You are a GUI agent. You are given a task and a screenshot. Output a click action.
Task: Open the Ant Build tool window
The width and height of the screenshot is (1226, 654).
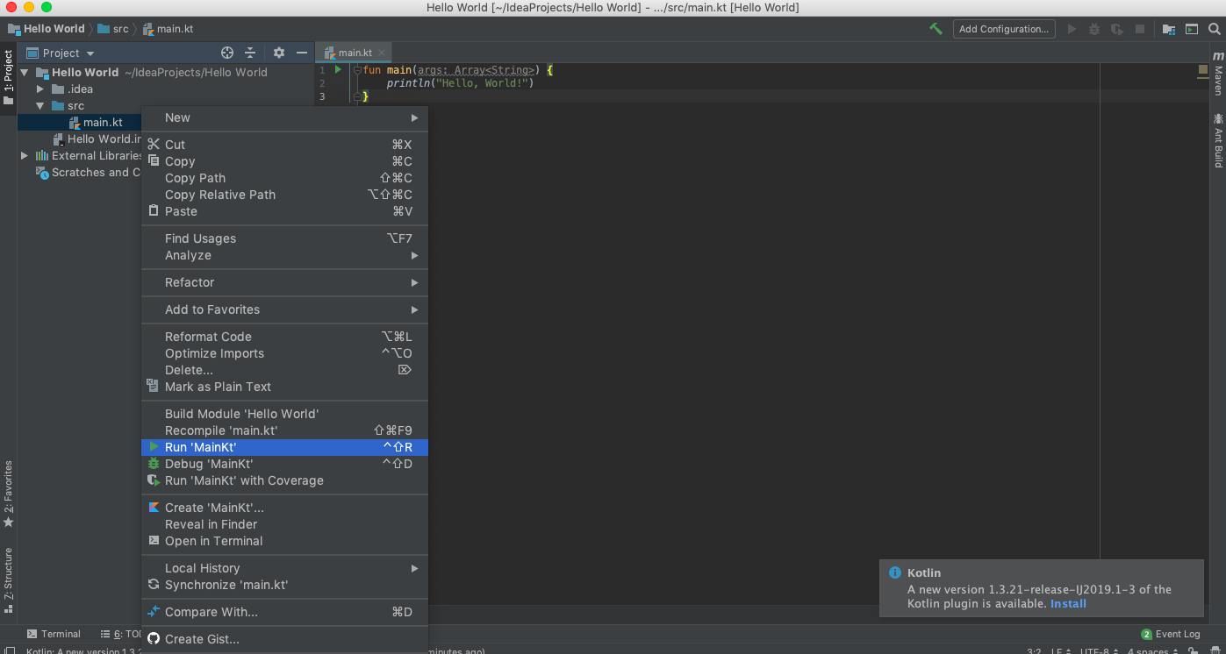click(x=1218, y=140)
